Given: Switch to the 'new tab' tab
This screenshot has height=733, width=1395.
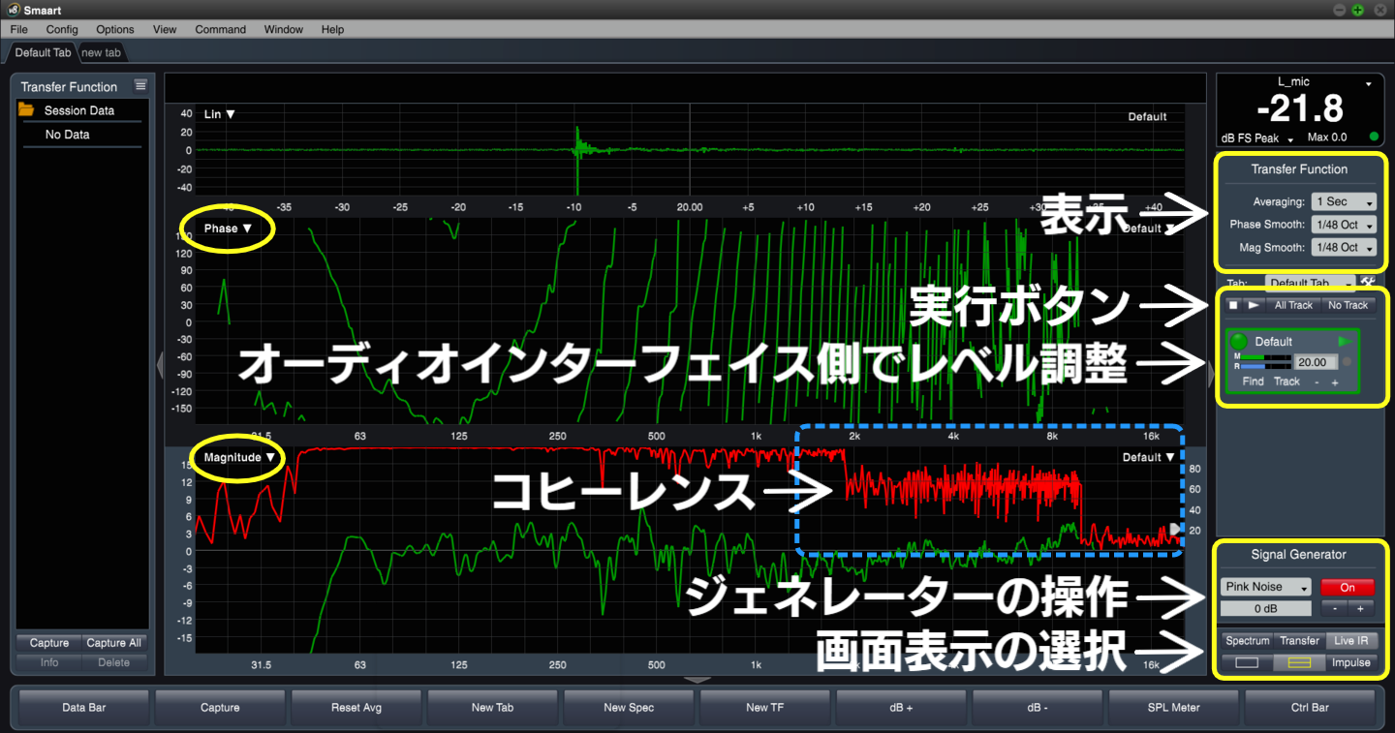Looking at the screenshot, I should [x=101, y=52].
